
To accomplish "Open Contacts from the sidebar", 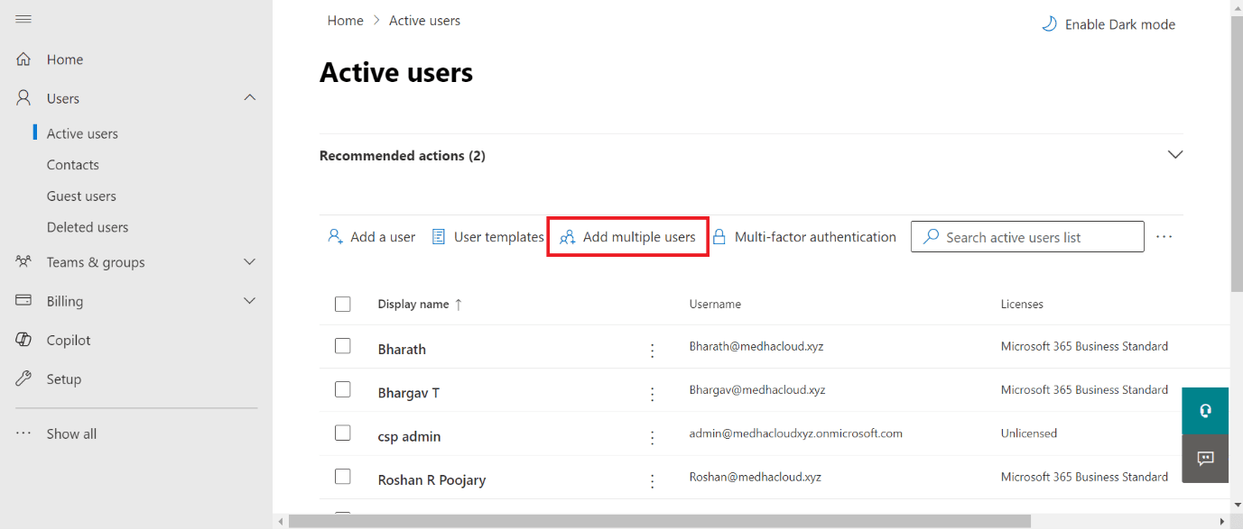I will pos(72,164).
